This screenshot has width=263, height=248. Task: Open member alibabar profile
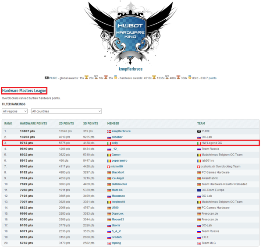(117, 137)
